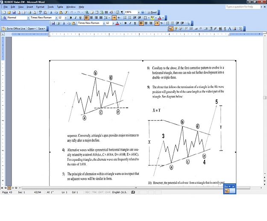Toggle Underline in the Style box toolbar
267x221 pixels.
click(80, 18)
